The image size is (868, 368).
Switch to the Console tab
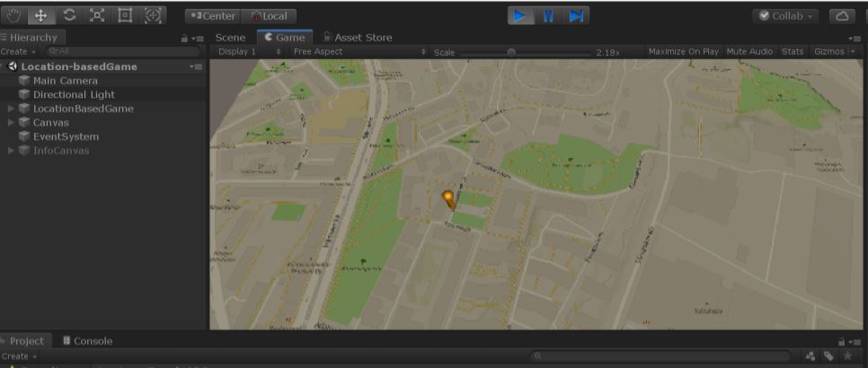coord(87,341)
